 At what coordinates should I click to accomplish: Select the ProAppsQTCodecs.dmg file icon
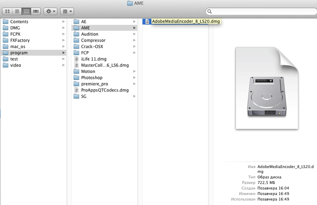click(77, 90)
